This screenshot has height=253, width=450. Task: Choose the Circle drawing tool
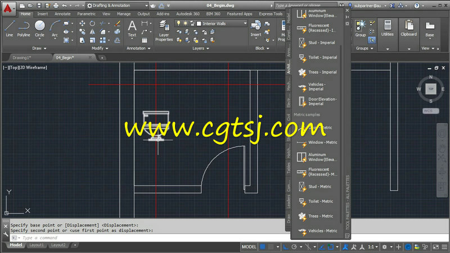[x=39, y=29]
